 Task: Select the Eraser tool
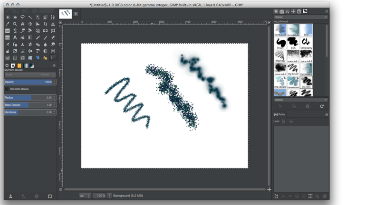point(53,37)
